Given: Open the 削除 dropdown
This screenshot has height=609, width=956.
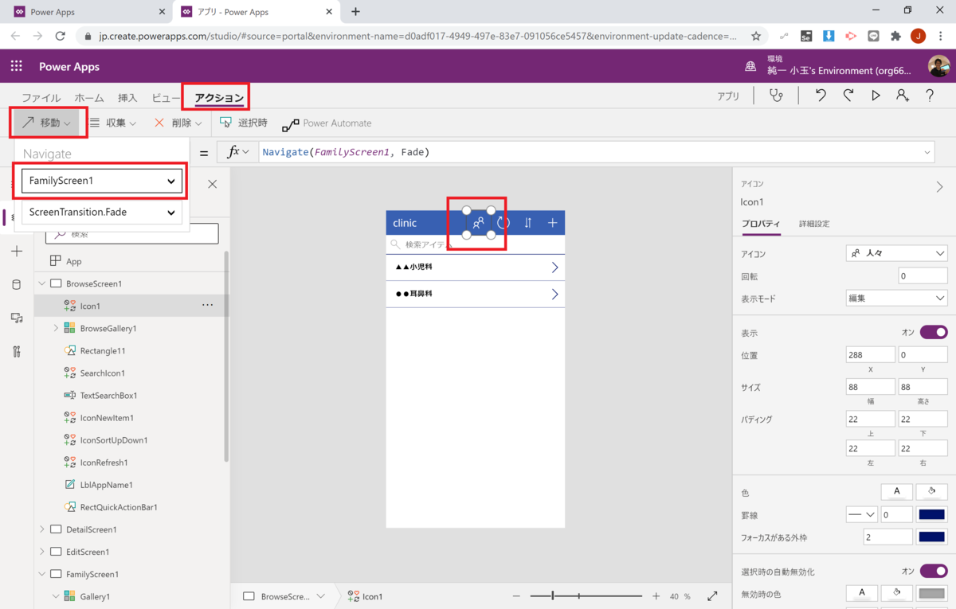Looking at the screenshot, I should (178, 123).
